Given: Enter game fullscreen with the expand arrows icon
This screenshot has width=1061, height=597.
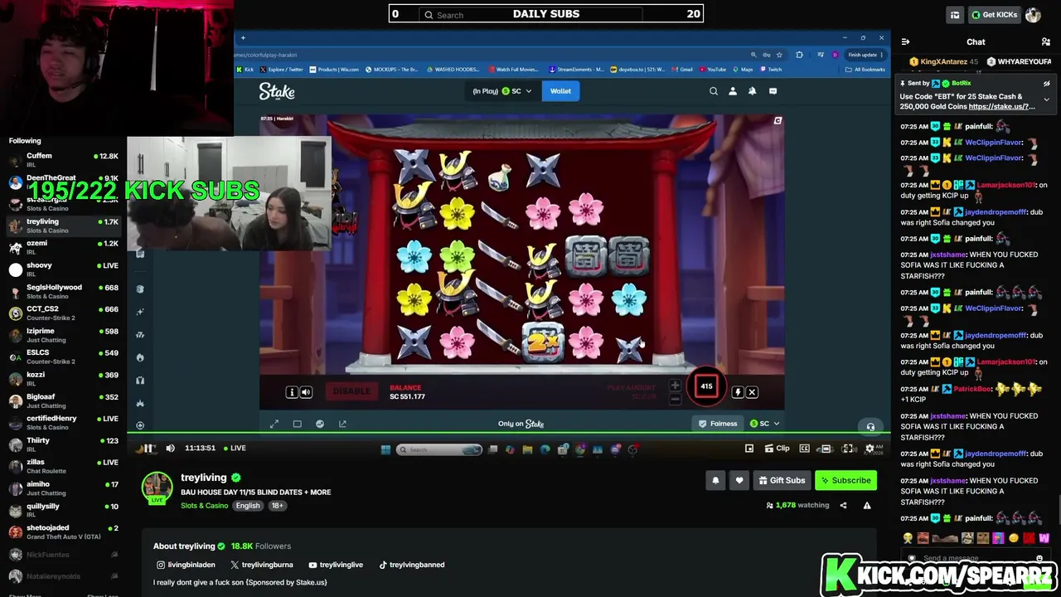Looking at the screenshot, I should coord(274,424).
